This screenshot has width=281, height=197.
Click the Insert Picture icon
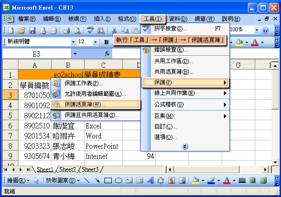tap(182, 180)
